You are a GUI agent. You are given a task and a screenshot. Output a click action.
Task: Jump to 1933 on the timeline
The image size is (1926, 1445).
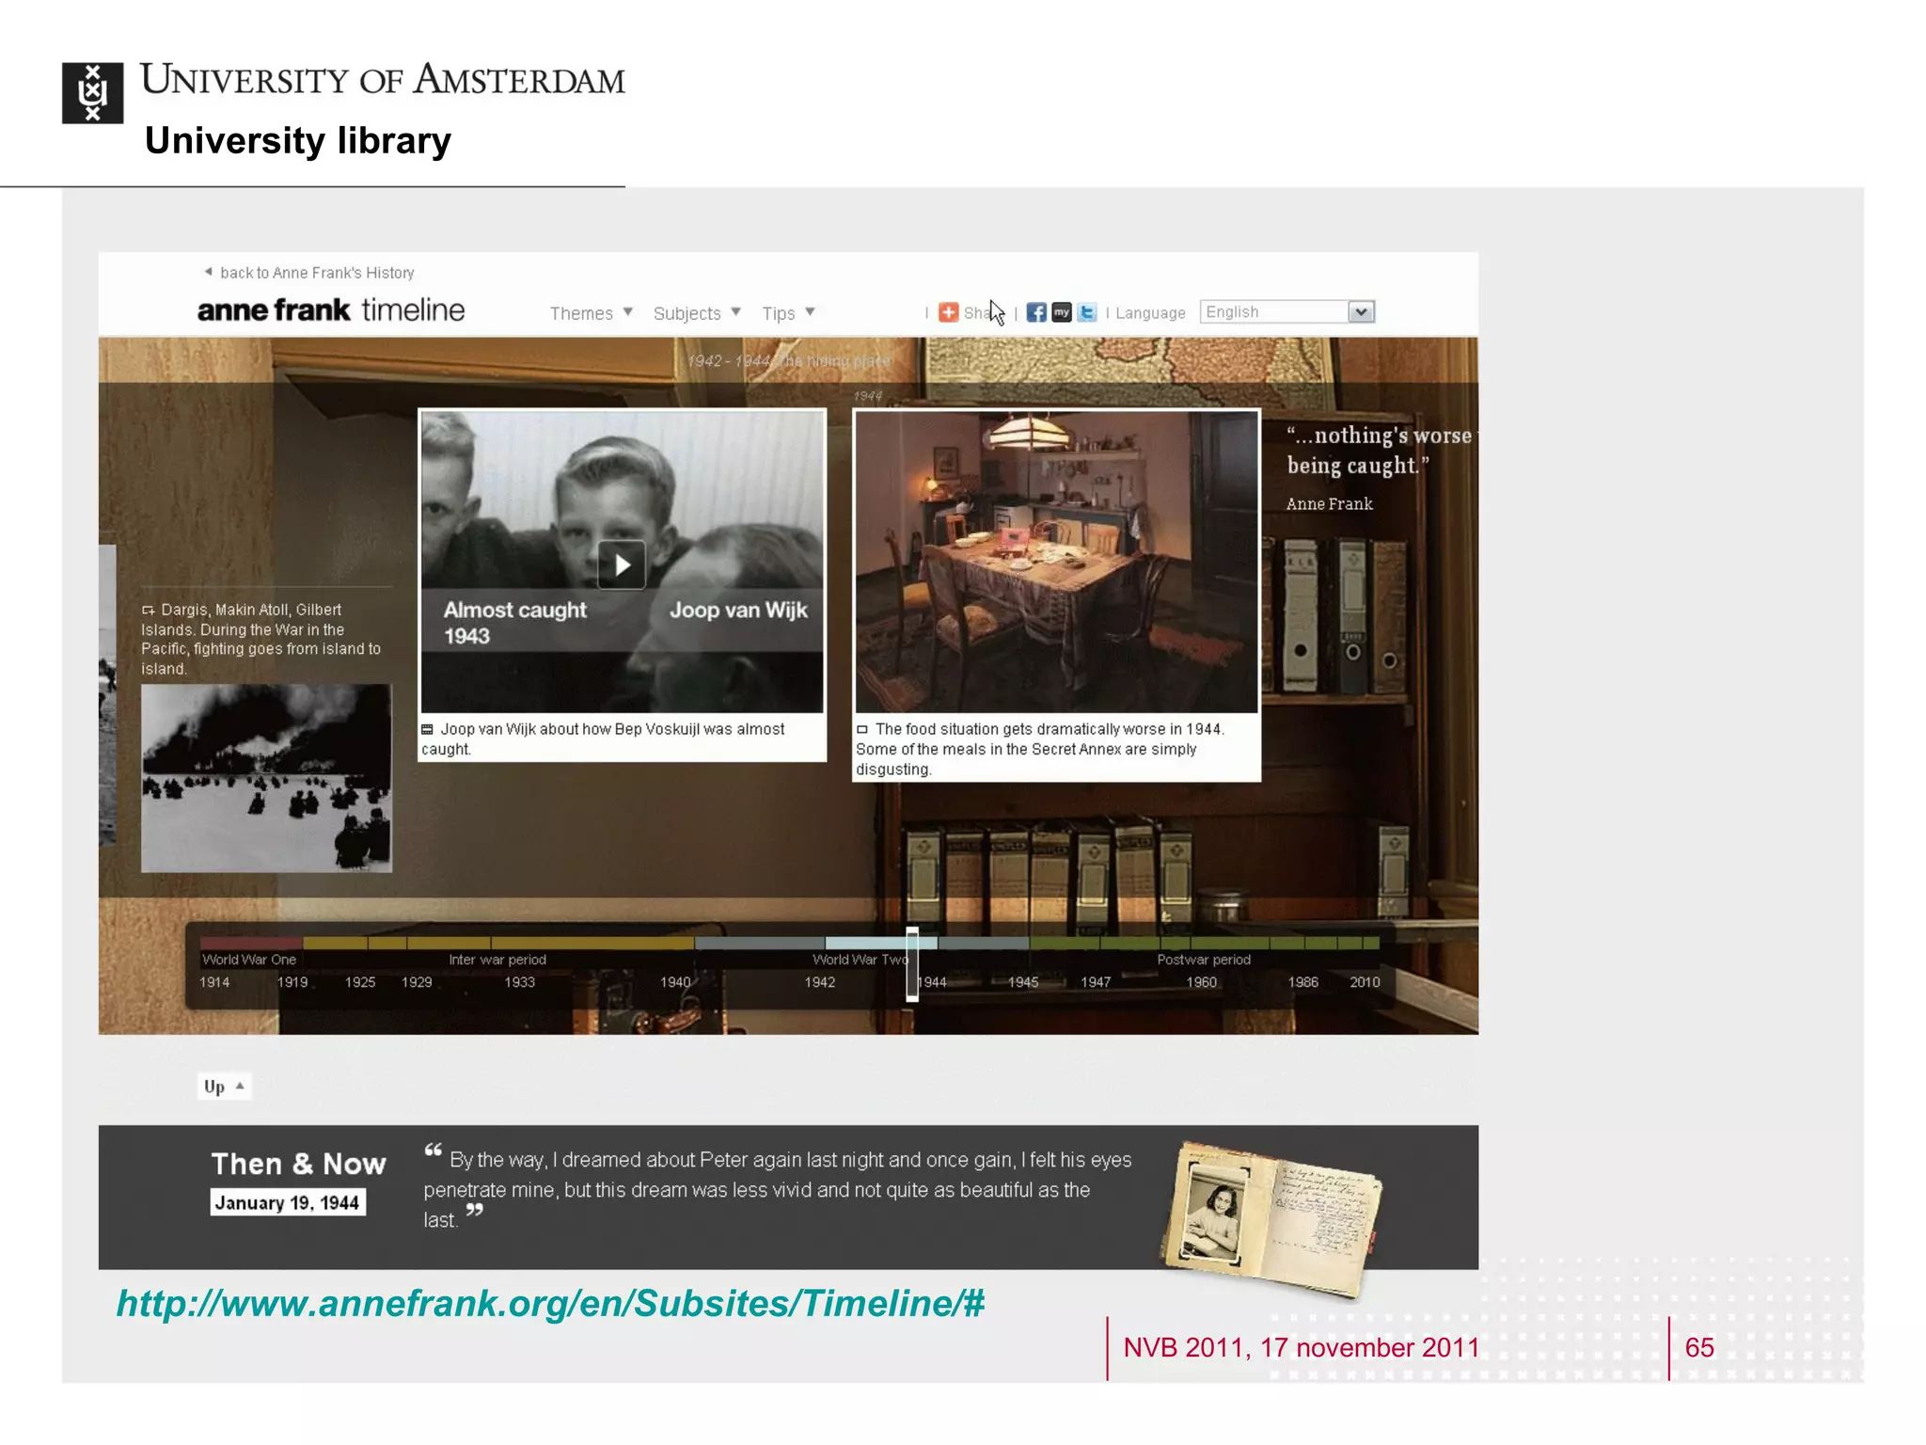[x=519, y=982]
